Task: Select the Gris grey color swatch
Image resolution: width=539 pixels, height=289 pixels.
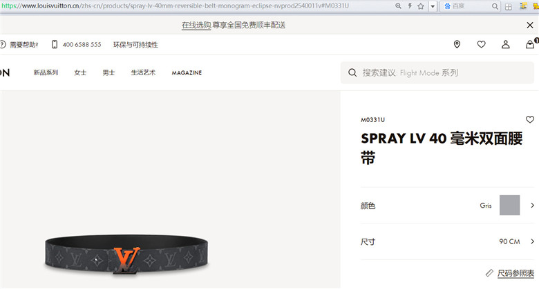Action: point(509,206)
